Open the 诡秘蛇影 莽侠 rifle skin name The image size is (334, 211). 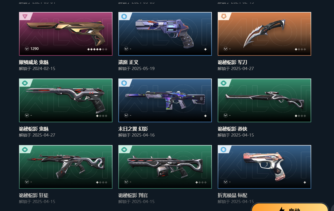pos(232,129)
